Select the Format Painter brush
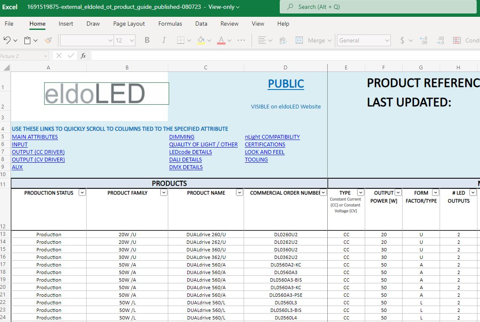Viewport: 480px width, 322px height. (48, 40)
